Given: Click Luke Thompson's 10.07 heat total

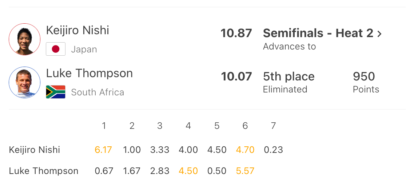Looking at the screenshot, I should point(236,76).
